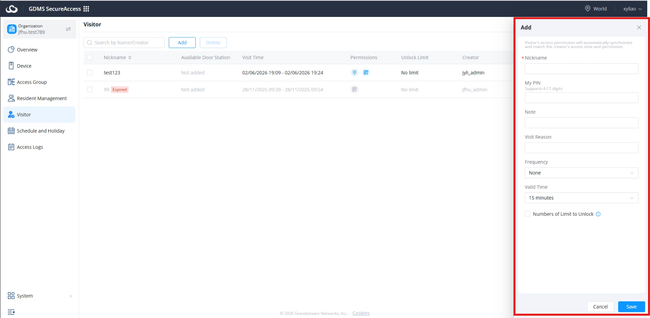The height and width of the screenshot is (318, 650).
Task: Toggle the select-all checkbox in table header
Action: pyautogui.click(x=90, y=57)
